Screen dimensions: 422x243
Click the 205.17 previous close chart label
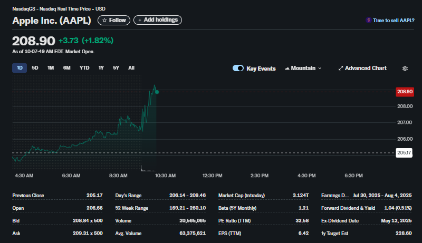tap(404, 153)
